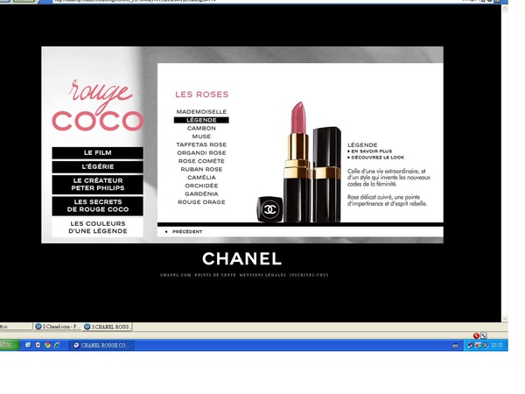Switch to the 3.CHANEL ROUG browser tab

[108, 327]
